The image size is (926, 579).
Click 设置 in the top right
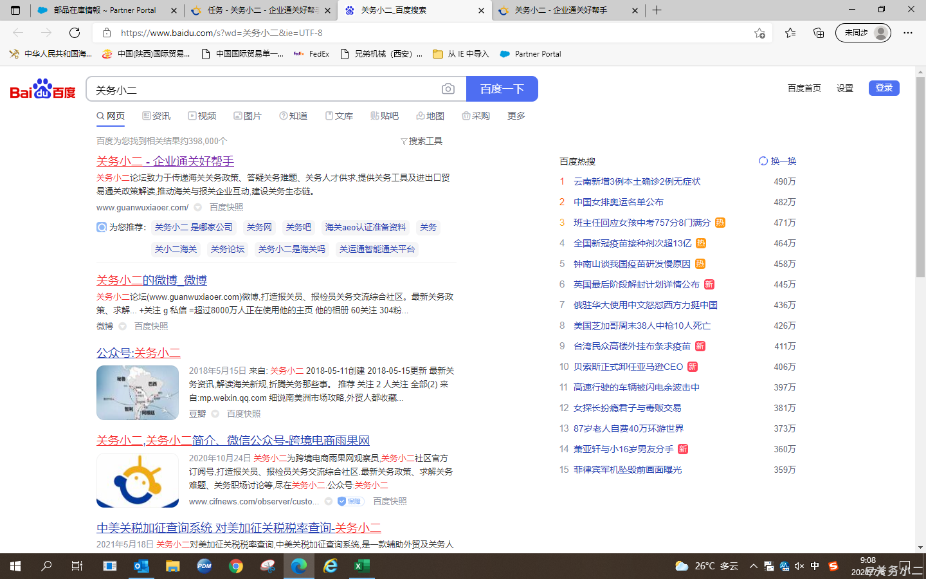click(845, 88)
